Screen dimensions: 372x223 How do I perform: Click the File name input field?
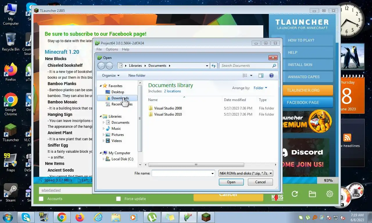[x=181, y=173]
